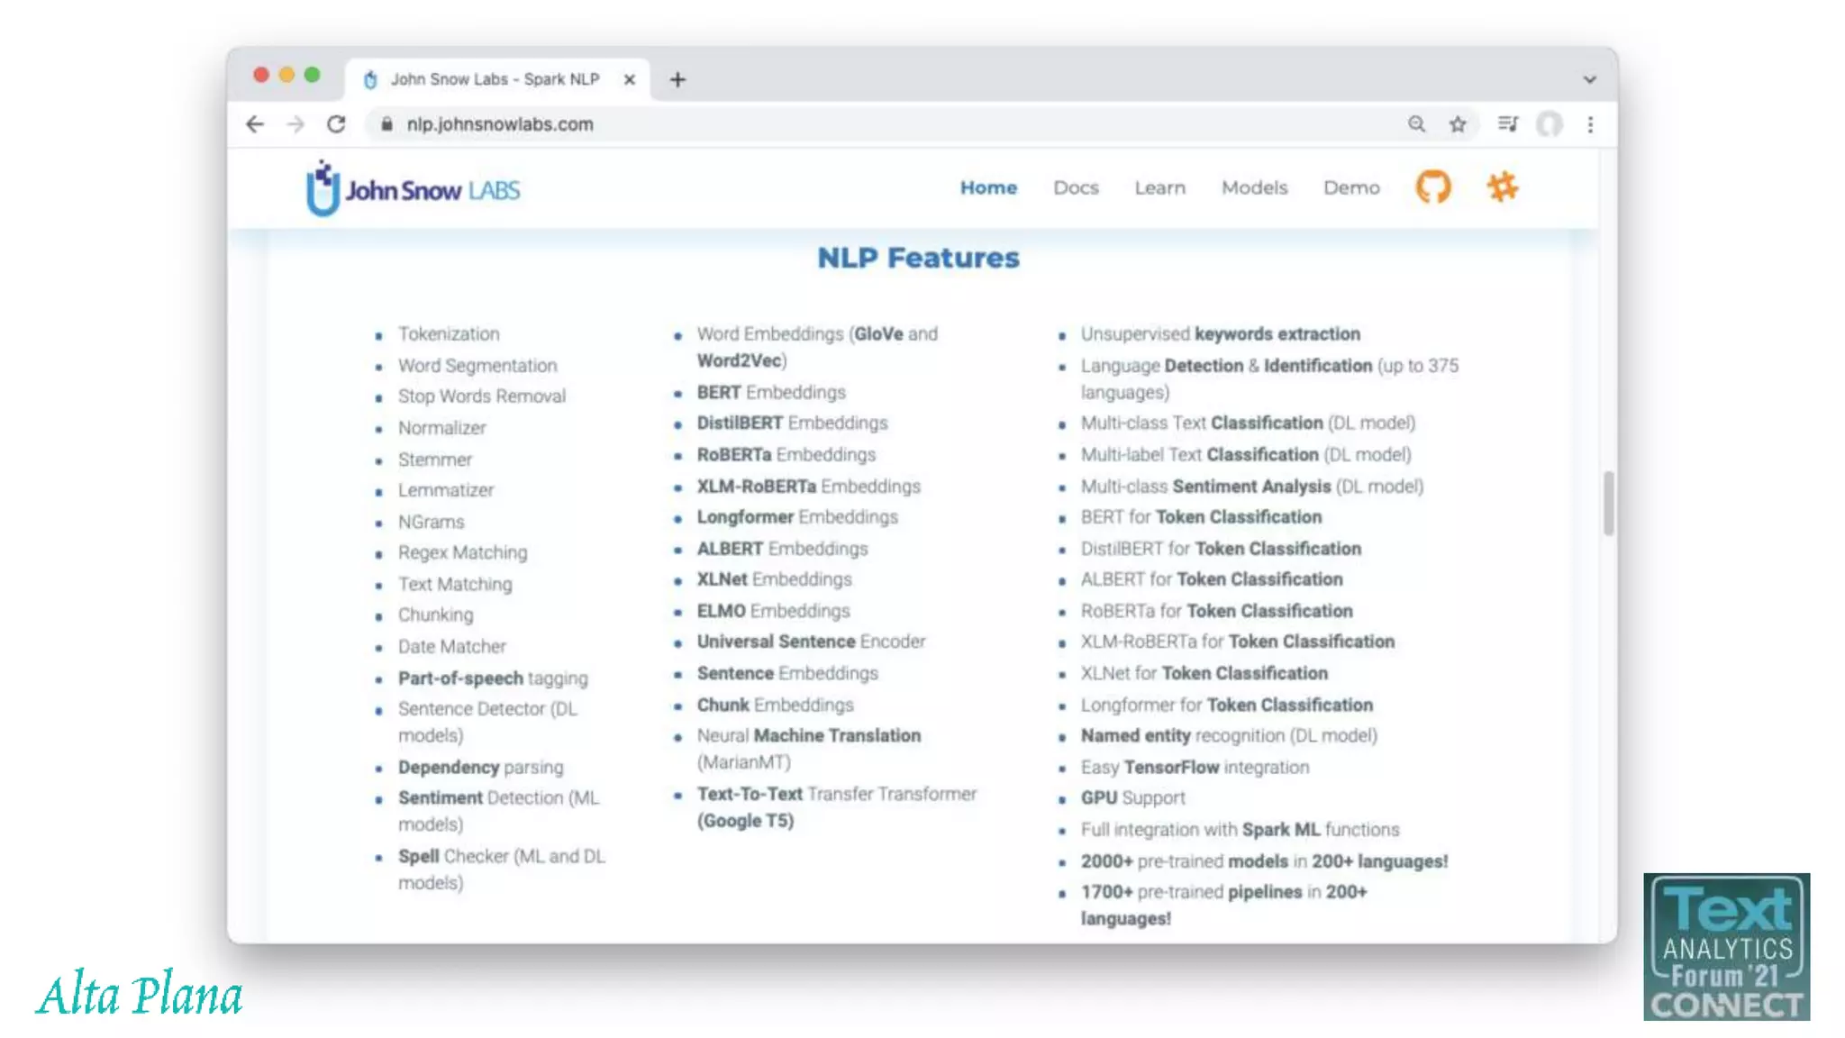Viewport: 1845px width, 1038px height.
Task: Click the Learn navigation link
Action: tap(1159, 187)
